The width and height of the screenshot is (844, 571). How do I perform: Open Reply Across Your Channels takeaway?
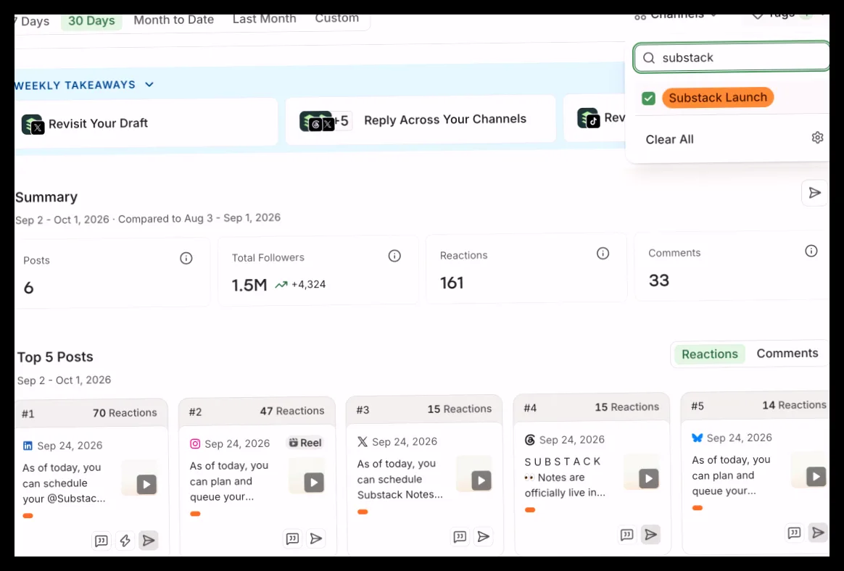click(x=421, y=120)
